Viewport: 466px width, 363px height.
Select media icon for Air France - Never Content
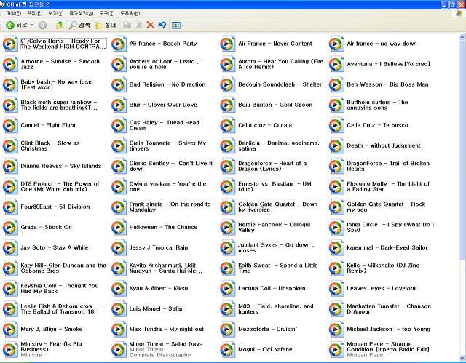[x=227, y=44]
